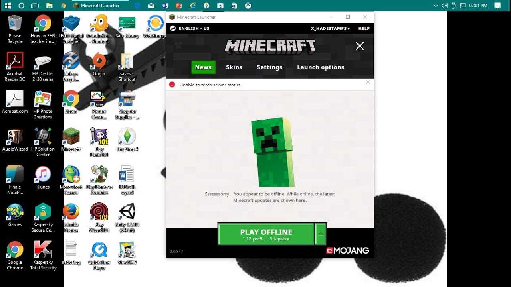Select the Please Recycle bin desktop icon
Image resolution: width=511 pixels, height=287 pixels.
coord(15,29)
